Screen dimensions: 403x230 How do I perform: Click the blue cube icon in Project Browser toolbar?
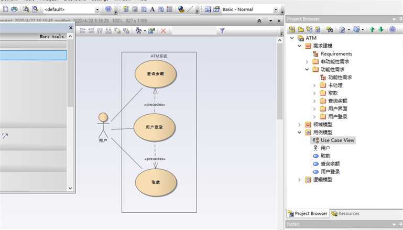356,29
